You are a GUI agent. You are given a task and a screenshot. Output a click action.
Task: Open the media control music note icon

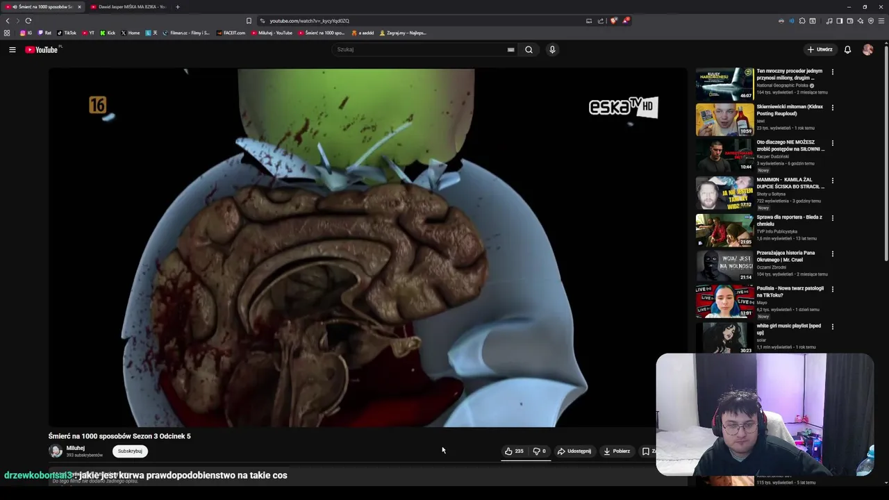pyautogui.click(x=829, y=21)
